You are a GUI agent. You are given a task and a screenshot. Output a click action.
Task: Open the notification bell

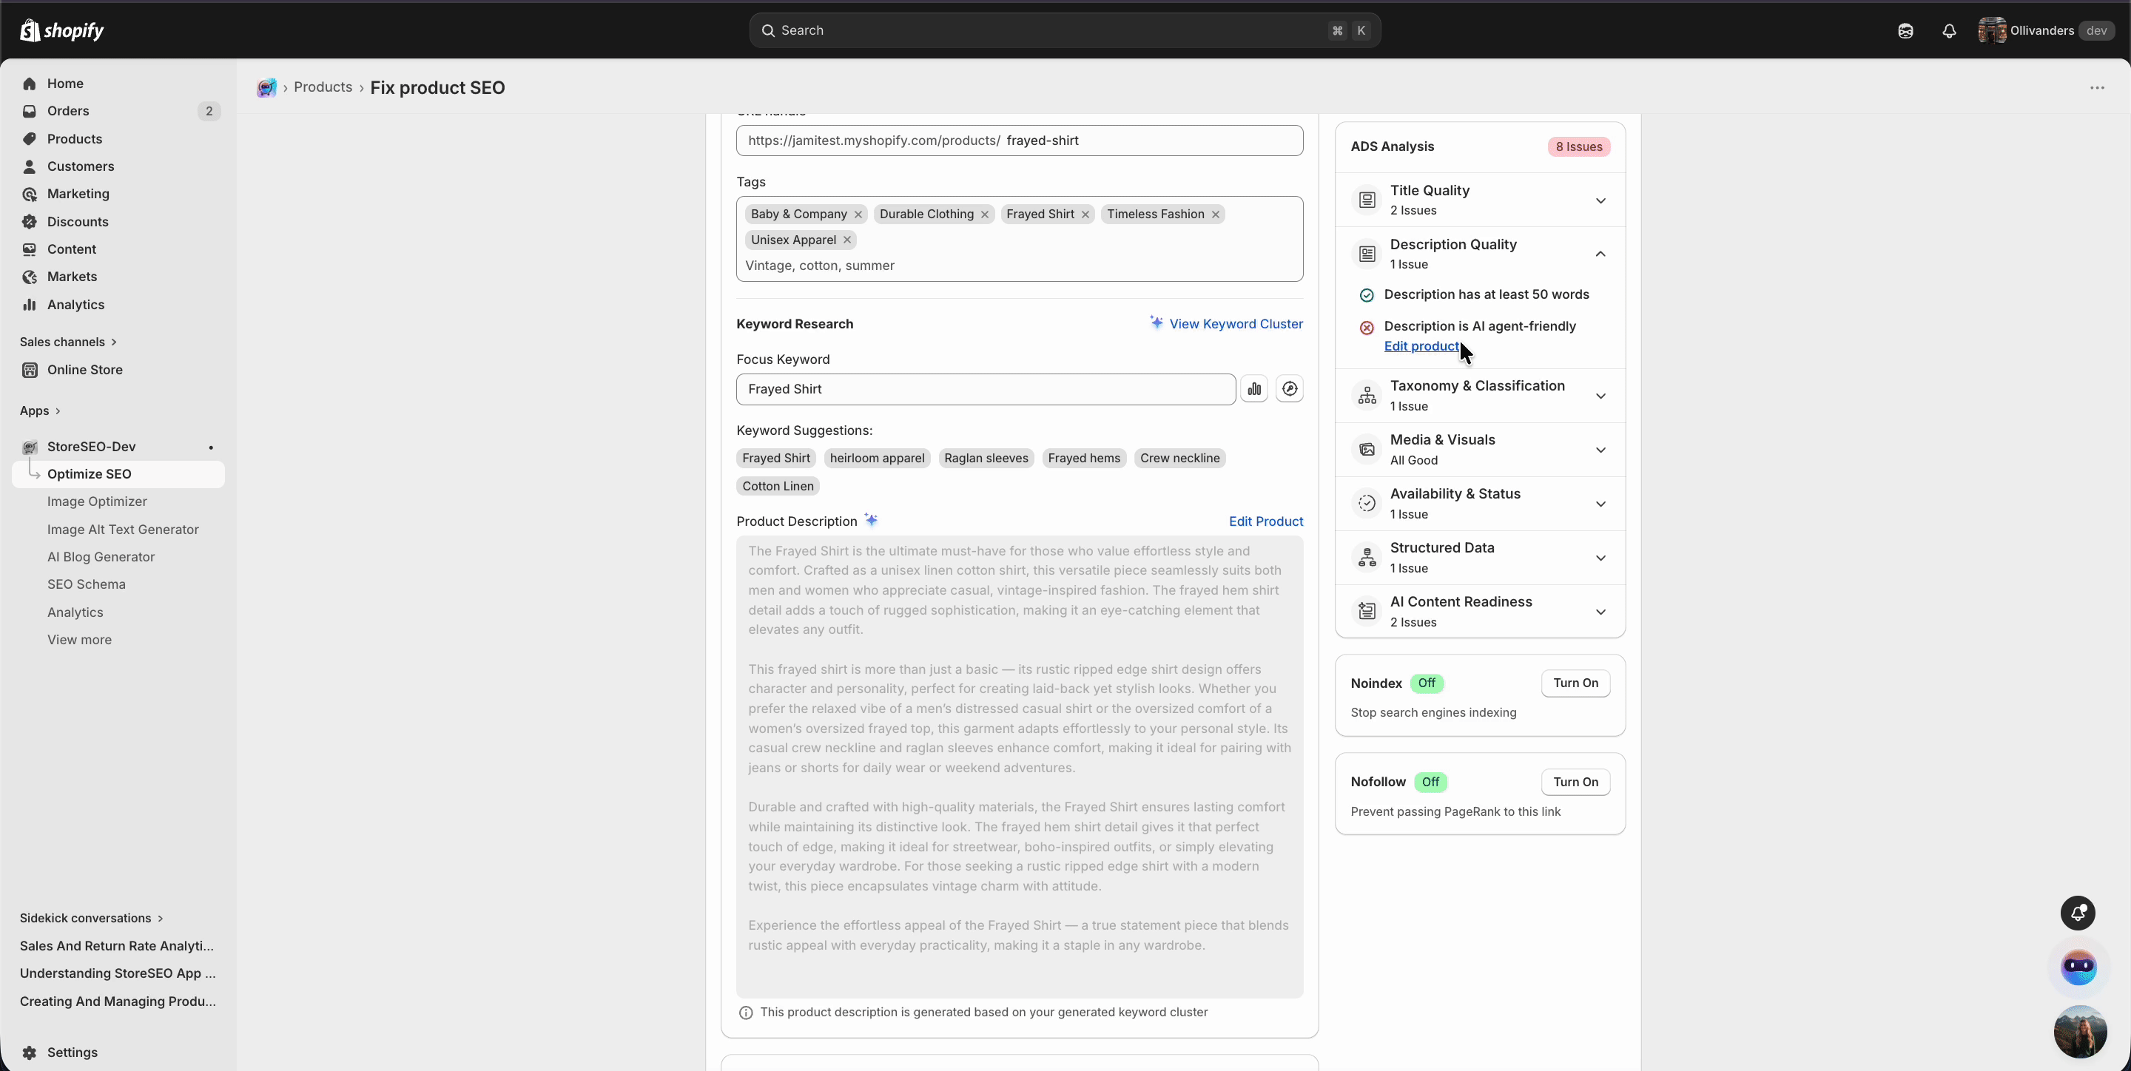(1949, 30)
